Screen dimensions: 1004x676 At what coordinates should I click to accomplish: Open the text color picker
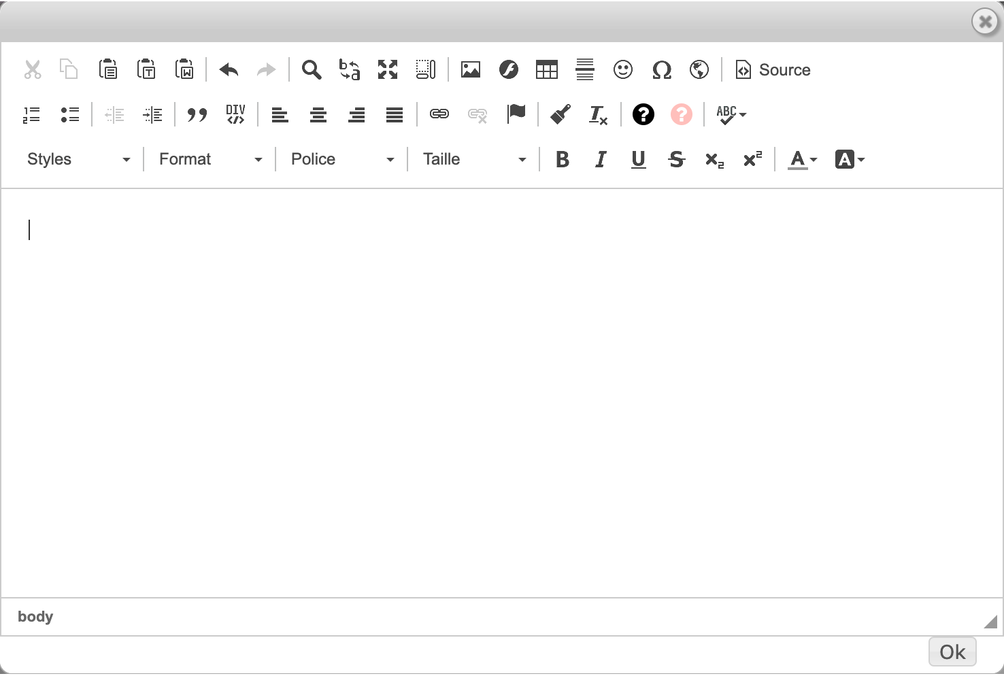coord(802,159)
